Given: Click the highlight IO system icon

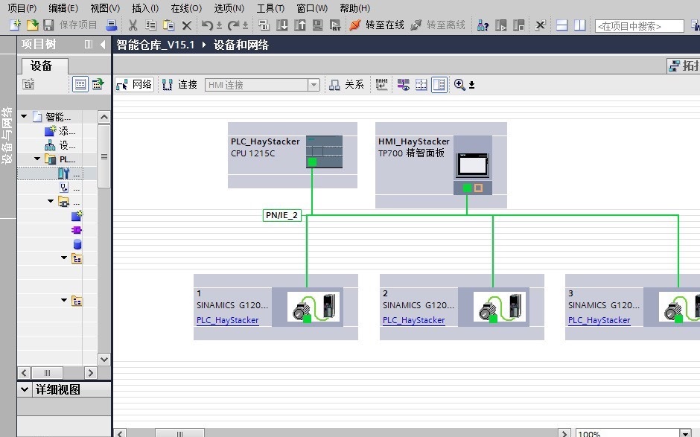Looking at the screenshot, I should coord(403,84).
